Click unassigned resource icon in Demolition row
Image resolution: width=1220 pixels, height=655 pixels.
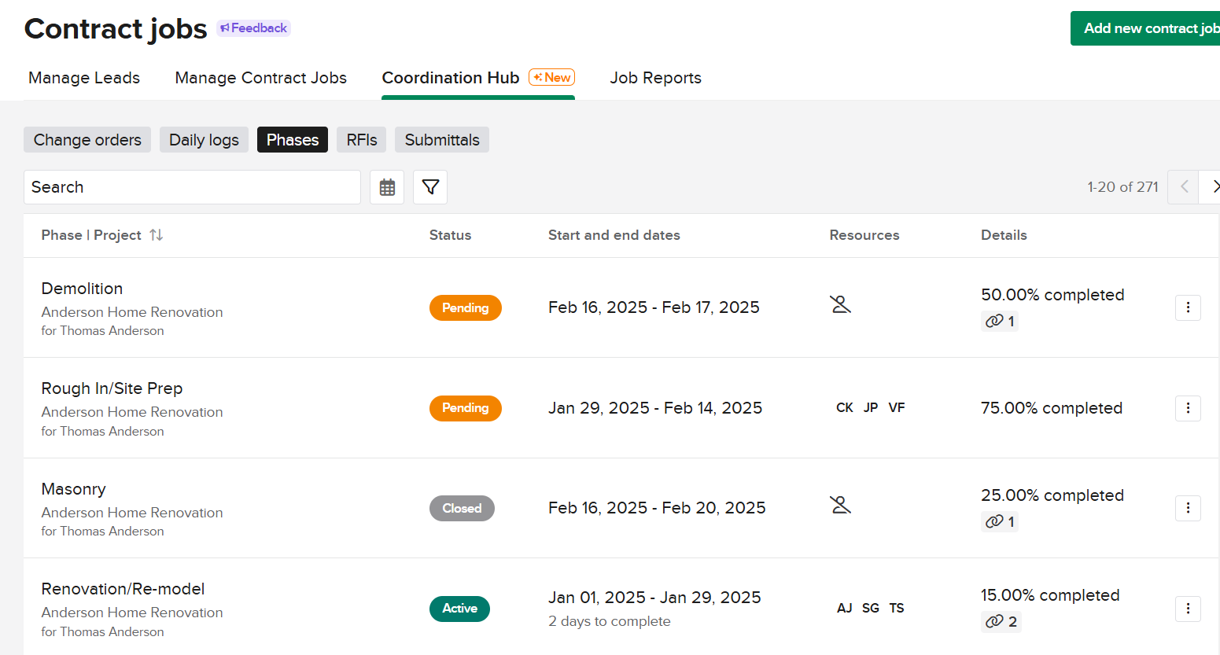click(841, 304)
